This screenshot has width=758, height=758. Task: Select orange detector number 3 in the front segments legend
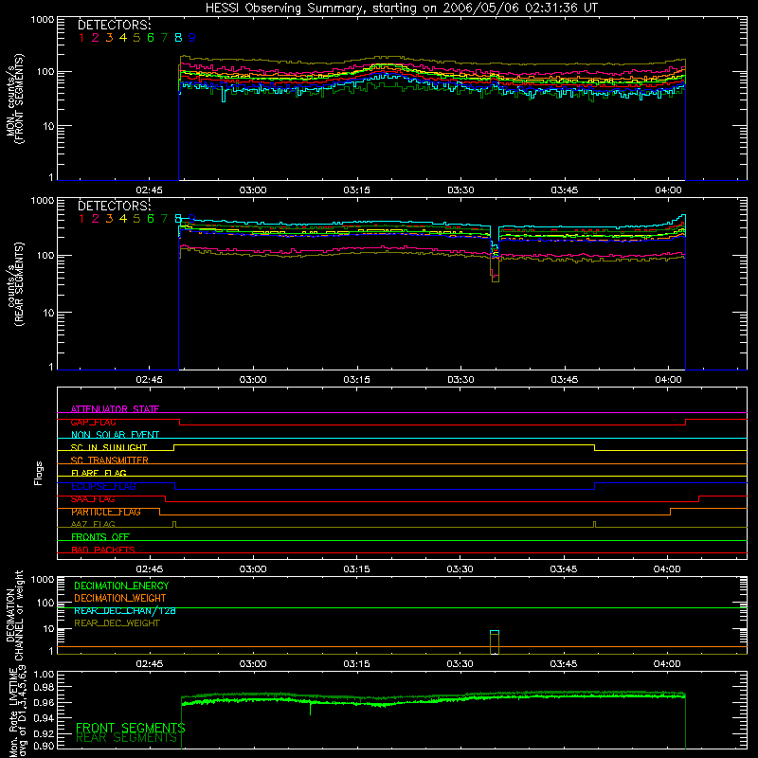coord(109,38)
